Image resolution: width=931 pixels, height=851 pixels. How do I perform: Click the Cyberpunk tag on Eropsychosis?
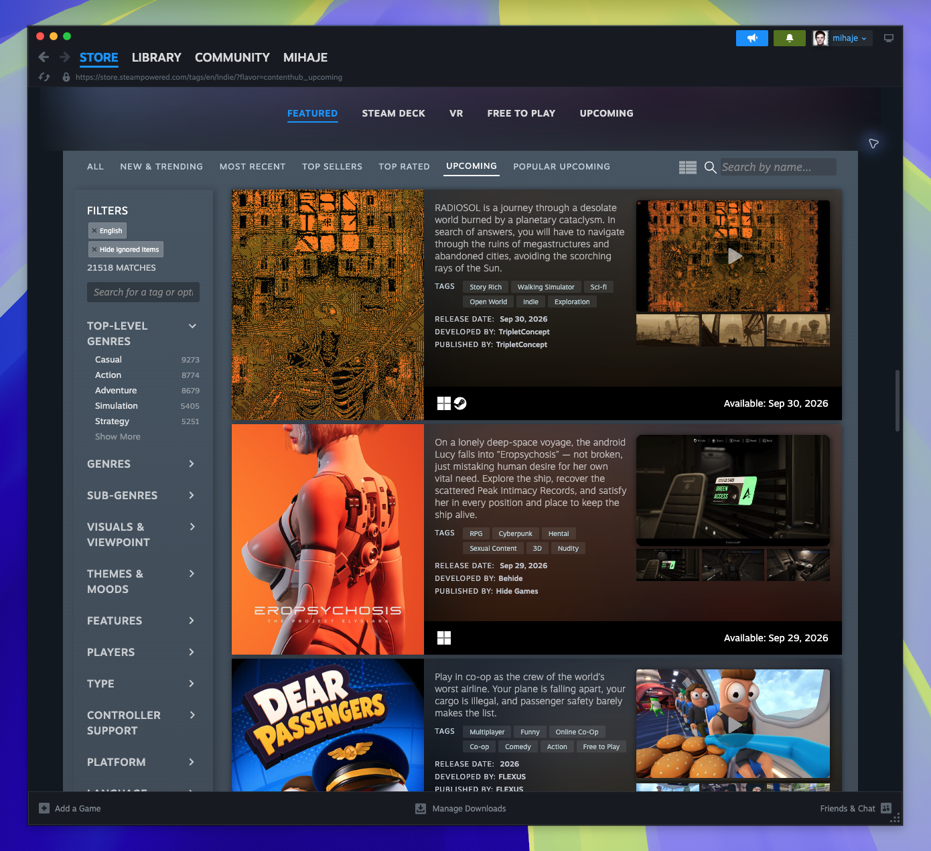(x=516, y=533)
